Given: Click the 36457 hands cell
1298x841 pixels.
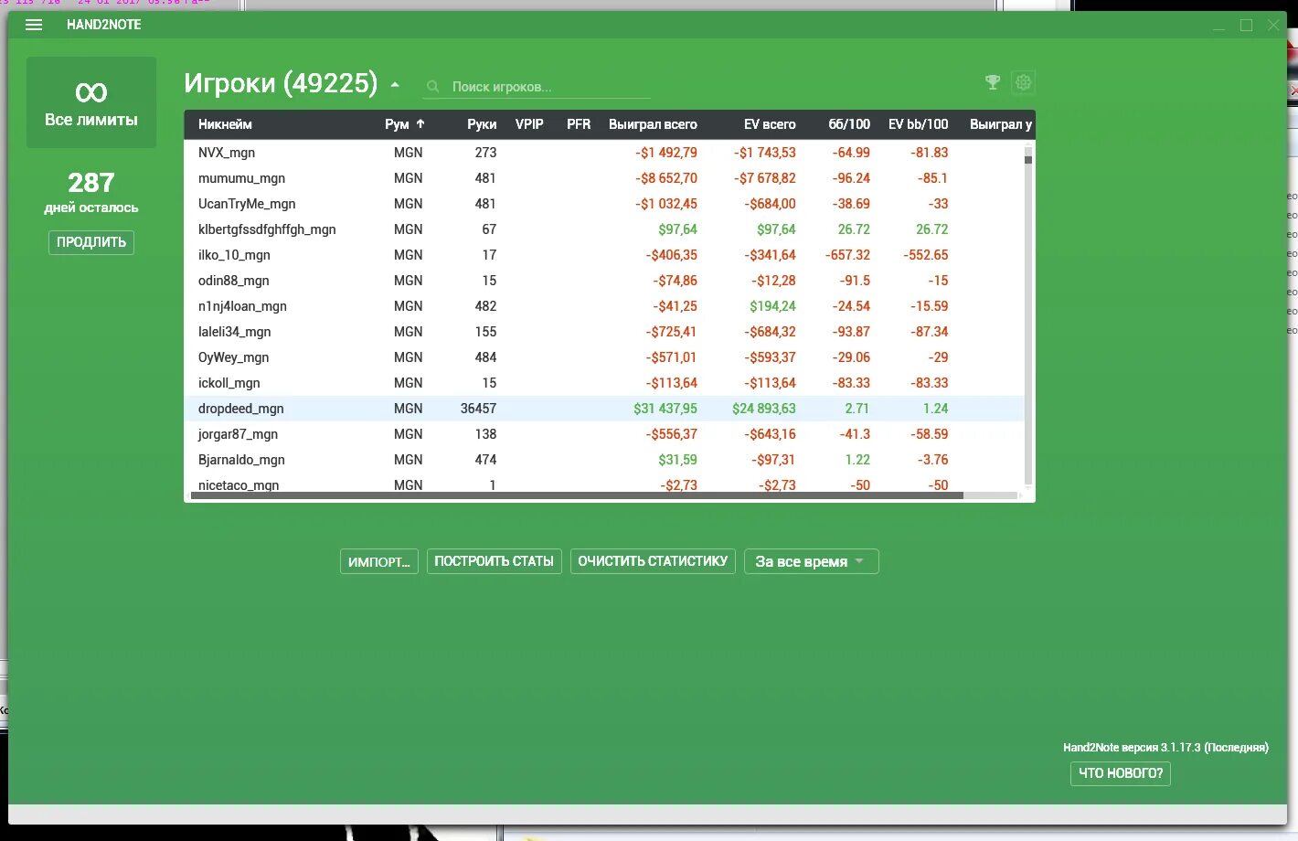Looking at the screenshot, I should tap(478, 409).
